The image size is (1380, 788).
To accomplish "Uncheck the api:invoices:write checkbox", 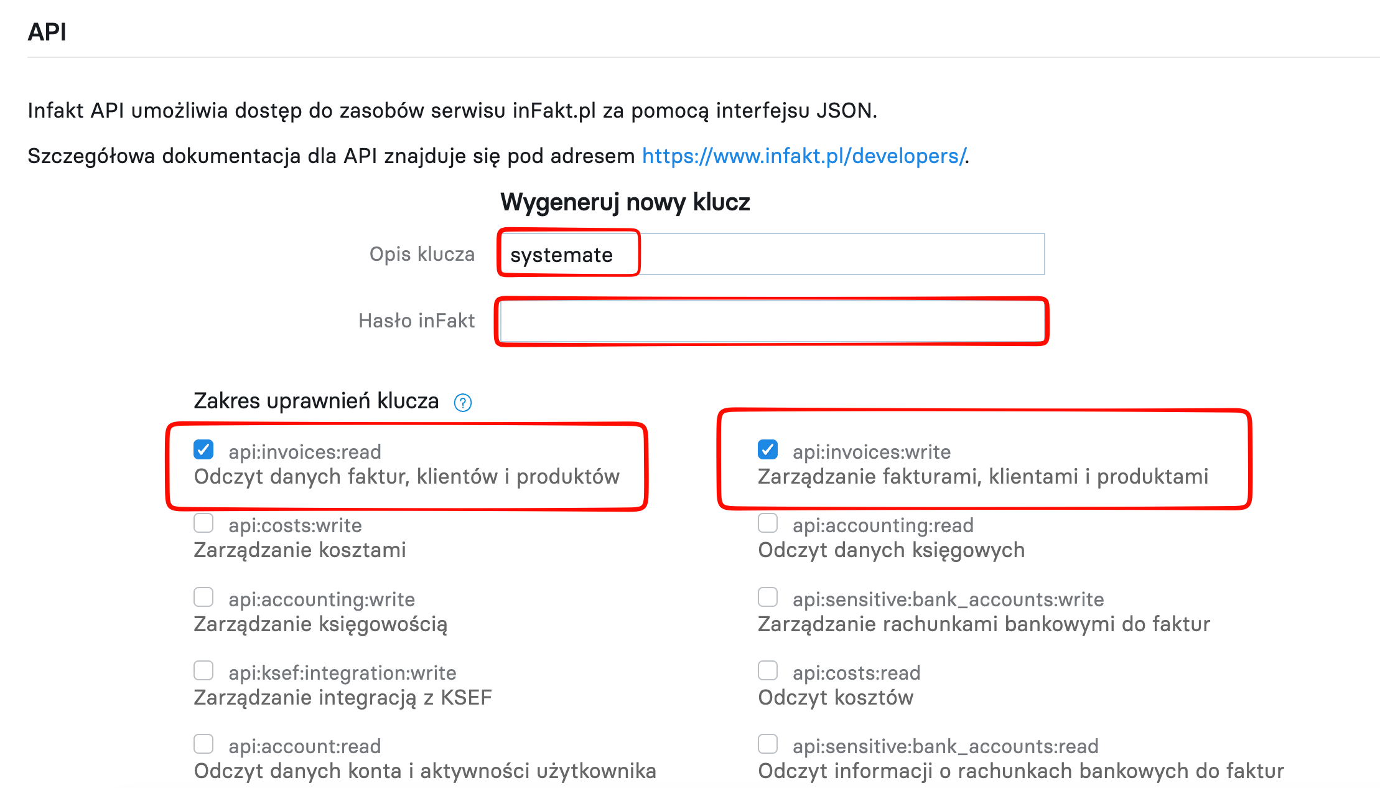I will pos(768,449).
